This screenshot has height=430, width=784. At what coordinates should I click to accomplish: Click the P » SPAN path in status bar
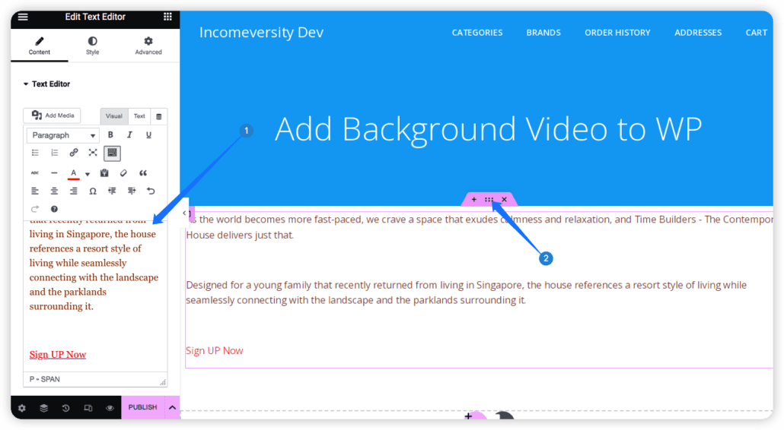point(44,379)
